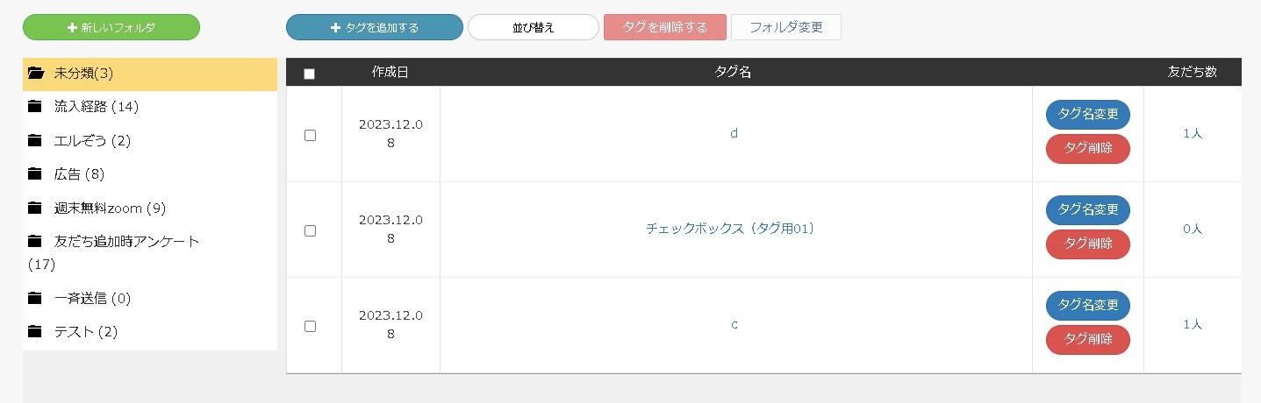Click the テスト folder icon
Screen dimensions: 1261x403
click(35, 332)
